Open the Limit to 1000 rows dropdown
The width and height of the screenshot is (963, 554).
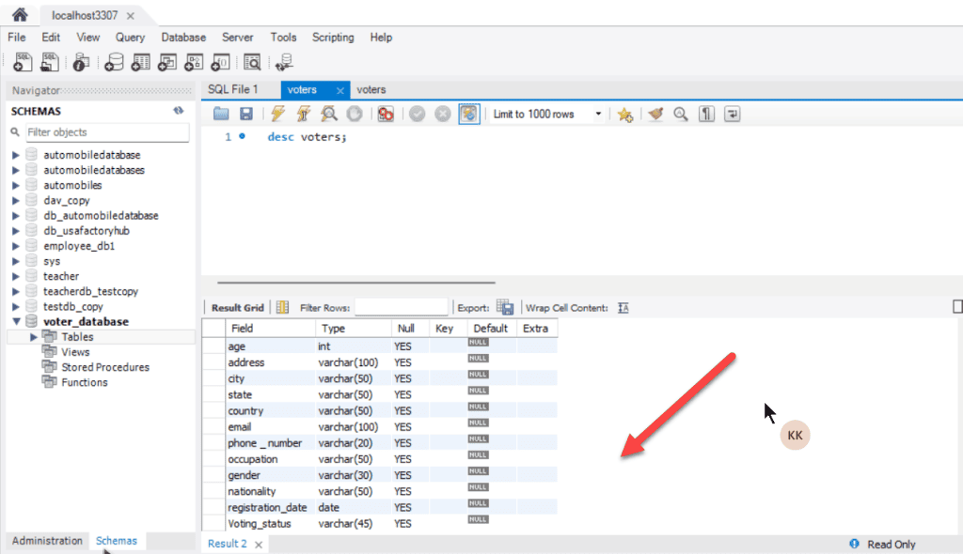coord(599,113)
